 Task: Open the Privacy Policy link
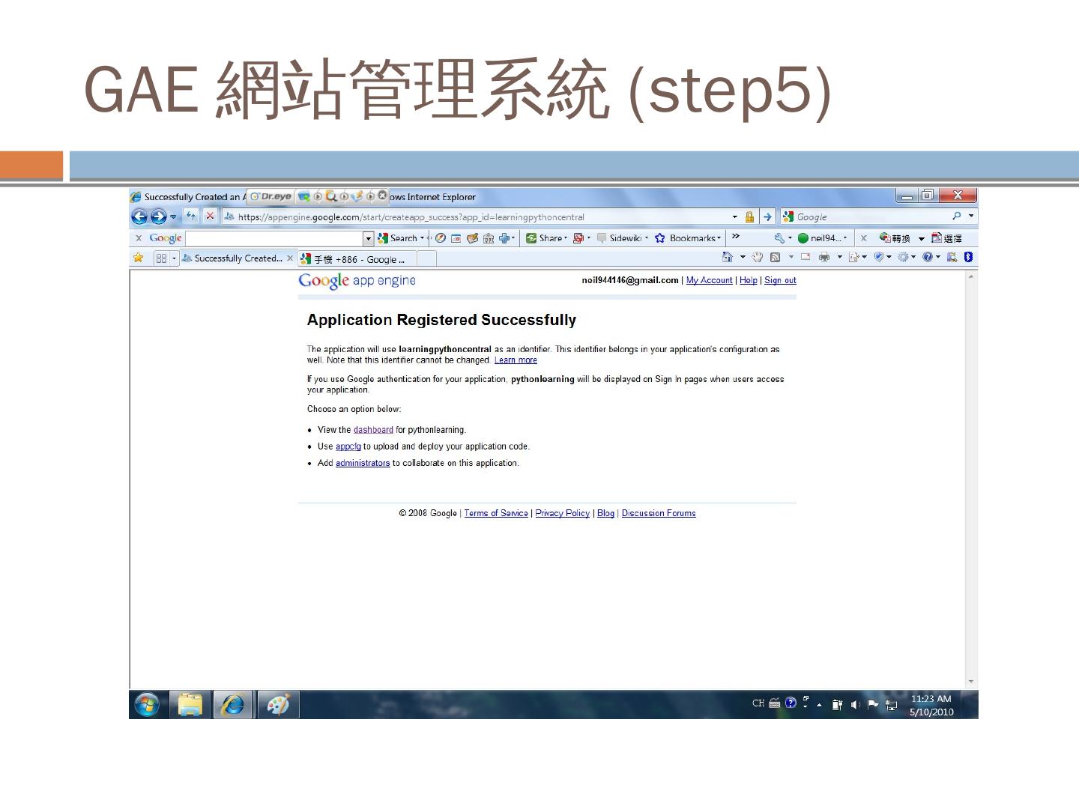click(x=563, y=513)
